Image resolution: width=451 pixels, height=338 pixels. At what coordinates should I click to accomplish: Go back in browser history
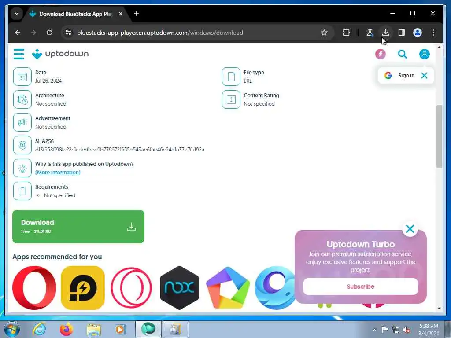18,33
